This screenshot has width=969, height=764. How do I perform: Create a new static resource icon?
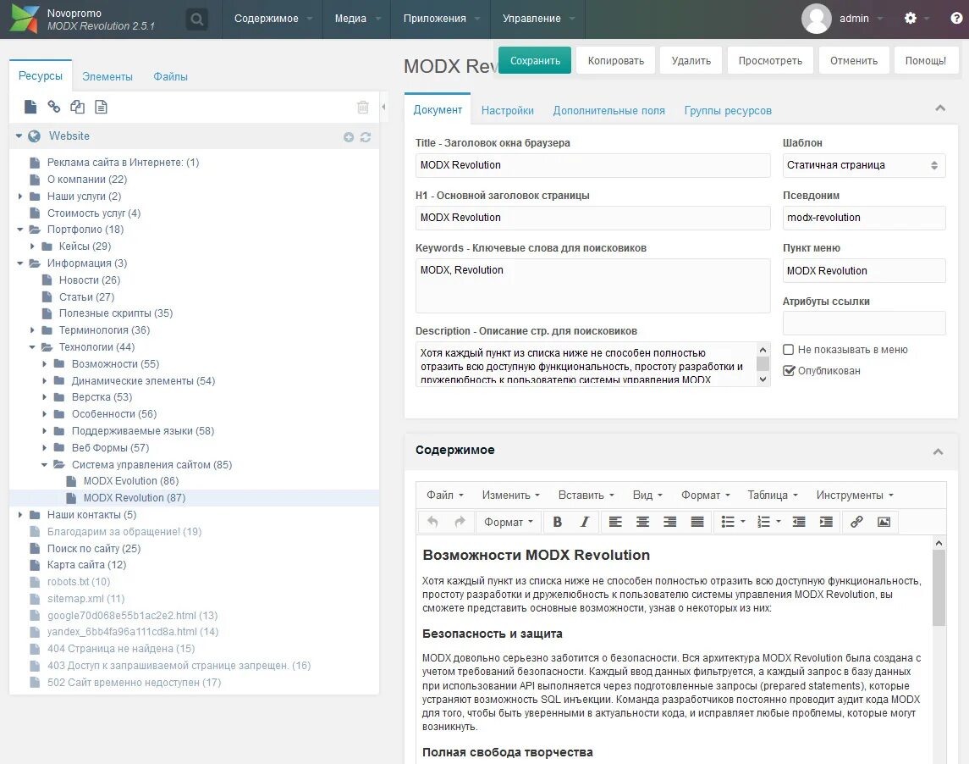coord(101,107)
